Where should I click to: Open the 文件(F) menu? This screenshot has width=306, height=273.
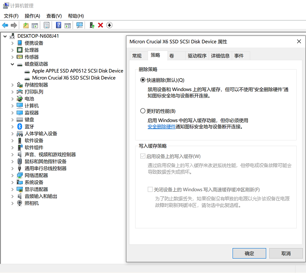(11, 16)
